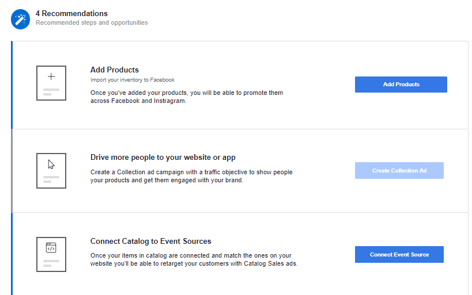This screenshot has height=295, width=472.
Task: Click 'Recommended steps and opportunities' subtitle
Action: pyautogui.click(x=92, y=23)
